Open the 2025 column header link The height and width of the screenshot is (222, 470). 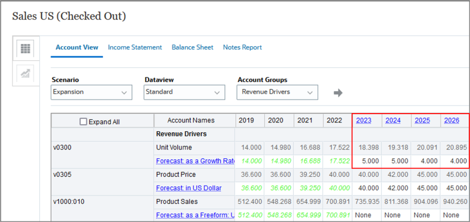[422, 121]
